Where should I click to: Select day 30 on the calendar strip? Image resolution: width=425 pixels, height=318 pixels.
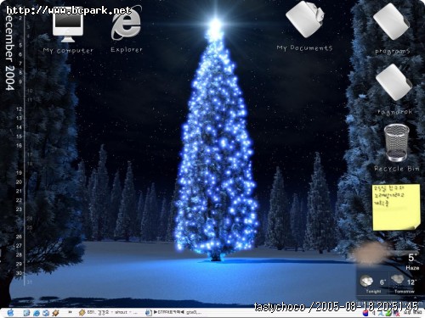19,273
